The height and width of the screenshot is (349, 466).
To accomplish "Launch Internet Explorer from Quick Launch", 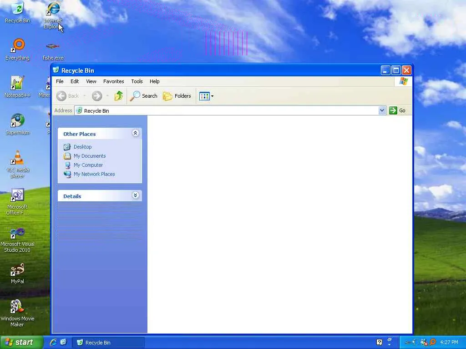I will (x=53, y=342).
